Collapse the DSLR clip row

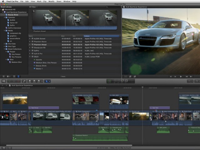coord(30,57)
